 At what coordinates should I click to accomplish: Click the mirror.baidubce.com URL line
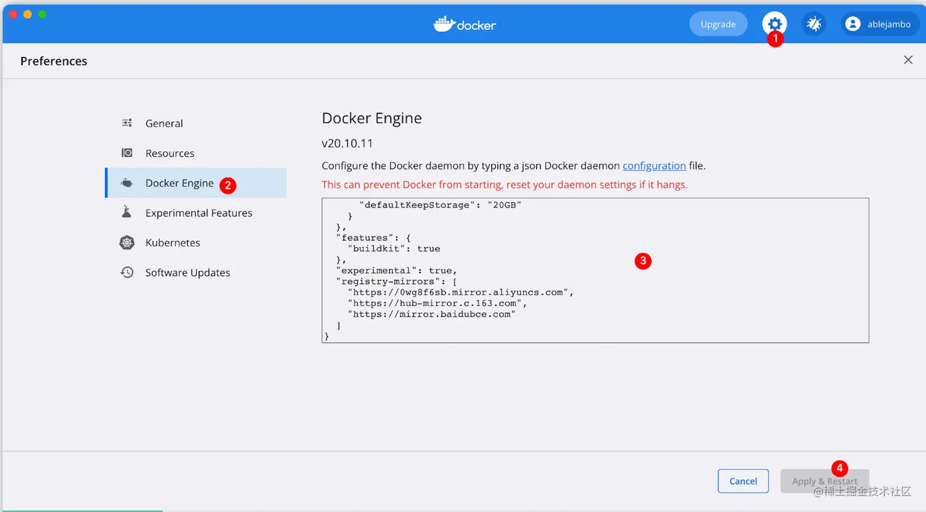point(432,314)
